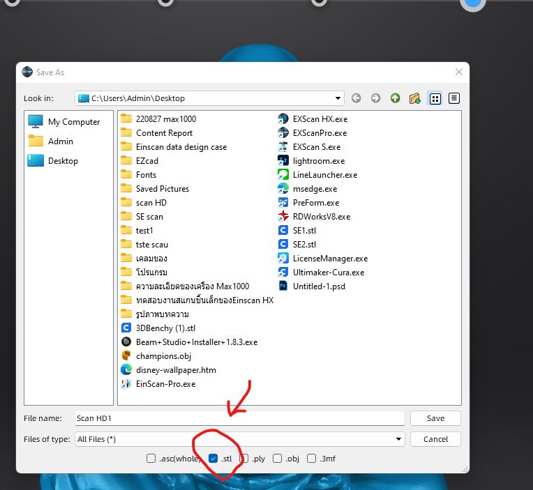533x490 pixels.
Task: Select msedge.exe shortcut
Action: 308,188
